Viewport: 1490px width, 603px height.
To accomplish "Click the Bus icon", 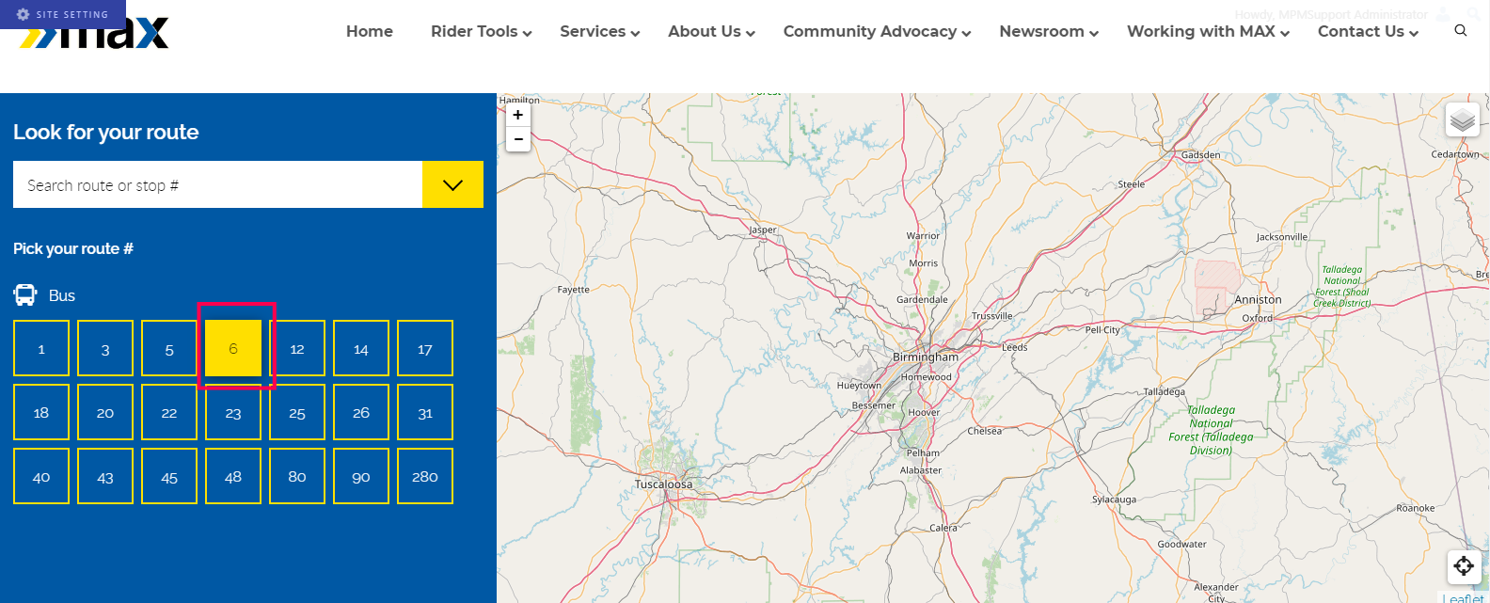I will (x=25, y=295).
